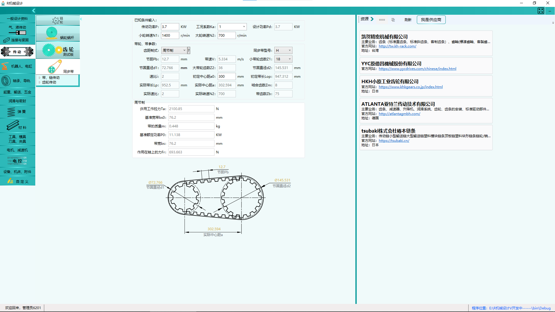
Task: Select 一般设计资料 in the sidebar
Action: 18,19
